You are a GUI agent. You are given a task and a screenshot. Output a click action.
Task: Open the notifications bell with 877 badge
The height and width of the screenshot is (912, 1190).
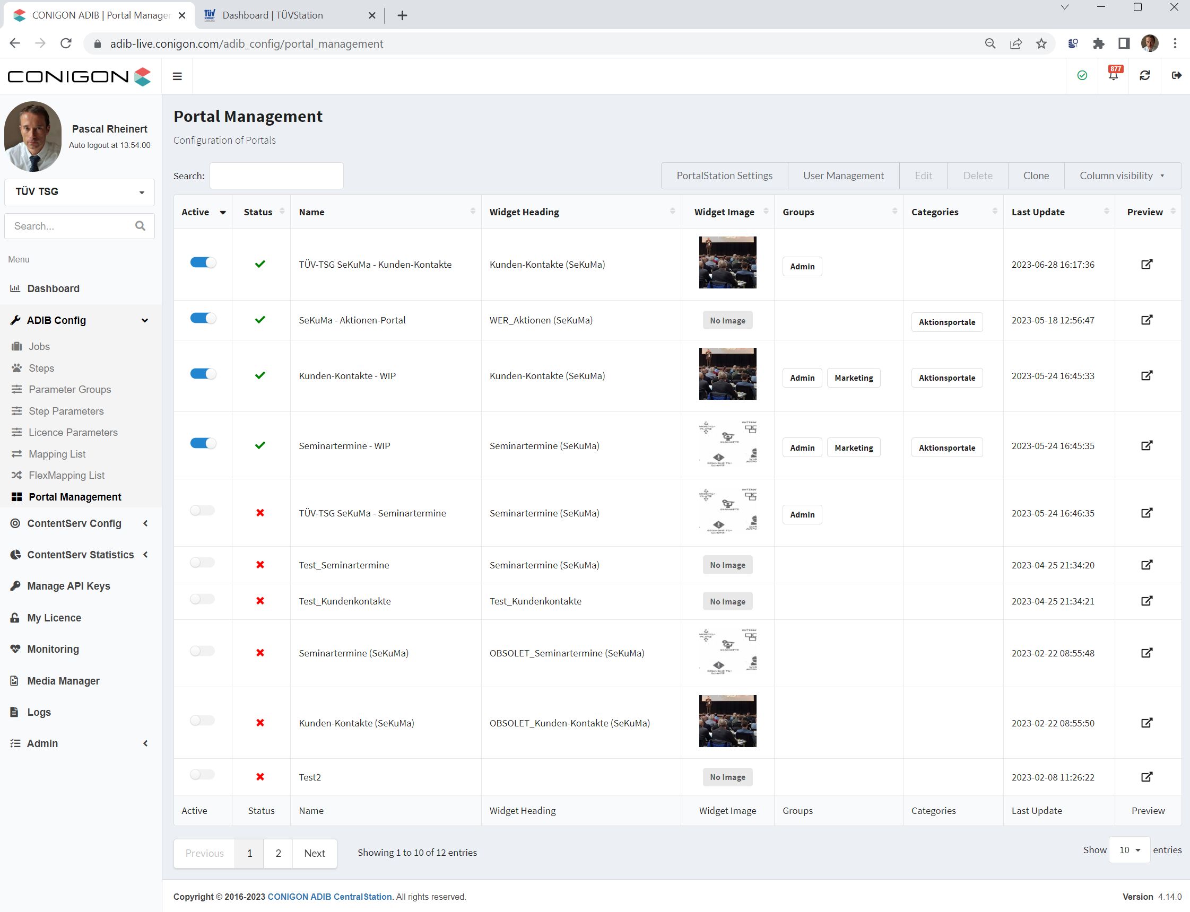1114,75
